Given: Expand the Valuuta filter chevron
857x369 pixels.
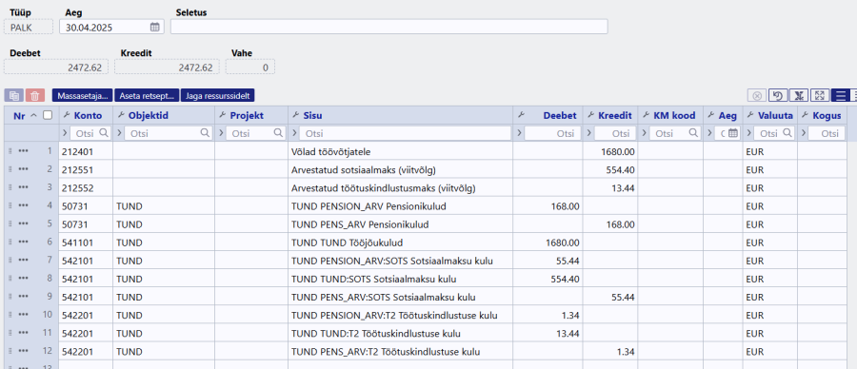Looking at the screenshot, I should [x=748, y=132].
